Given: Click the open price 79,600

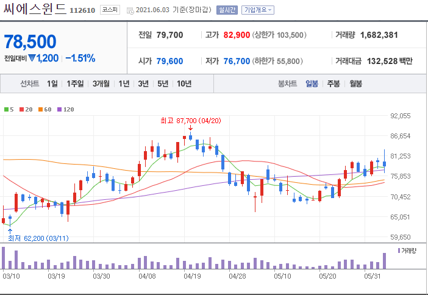Looking at the screenshot, I should (x=169, y=61).
